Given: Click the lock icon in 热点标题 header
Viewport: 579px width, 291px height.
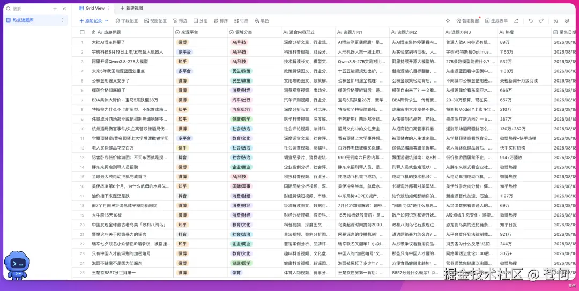Looking at the screenshot, I should 93,32.
